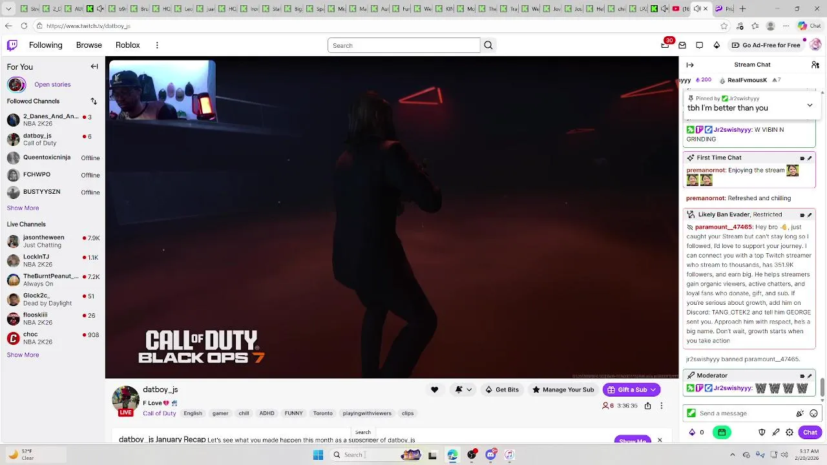The width and height of the screenshot is (827, 465).
Task: Open stories
Action: coord(52,85)
